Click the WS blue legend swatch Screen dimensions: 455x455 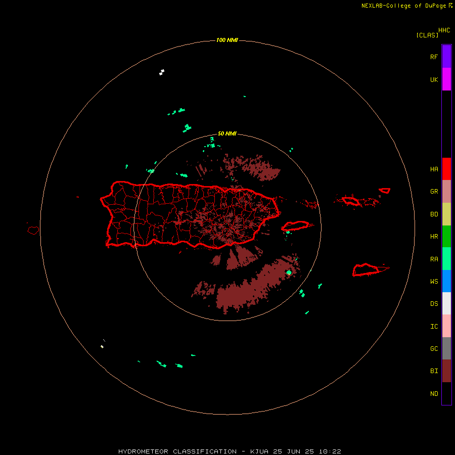tap(446, 281)
